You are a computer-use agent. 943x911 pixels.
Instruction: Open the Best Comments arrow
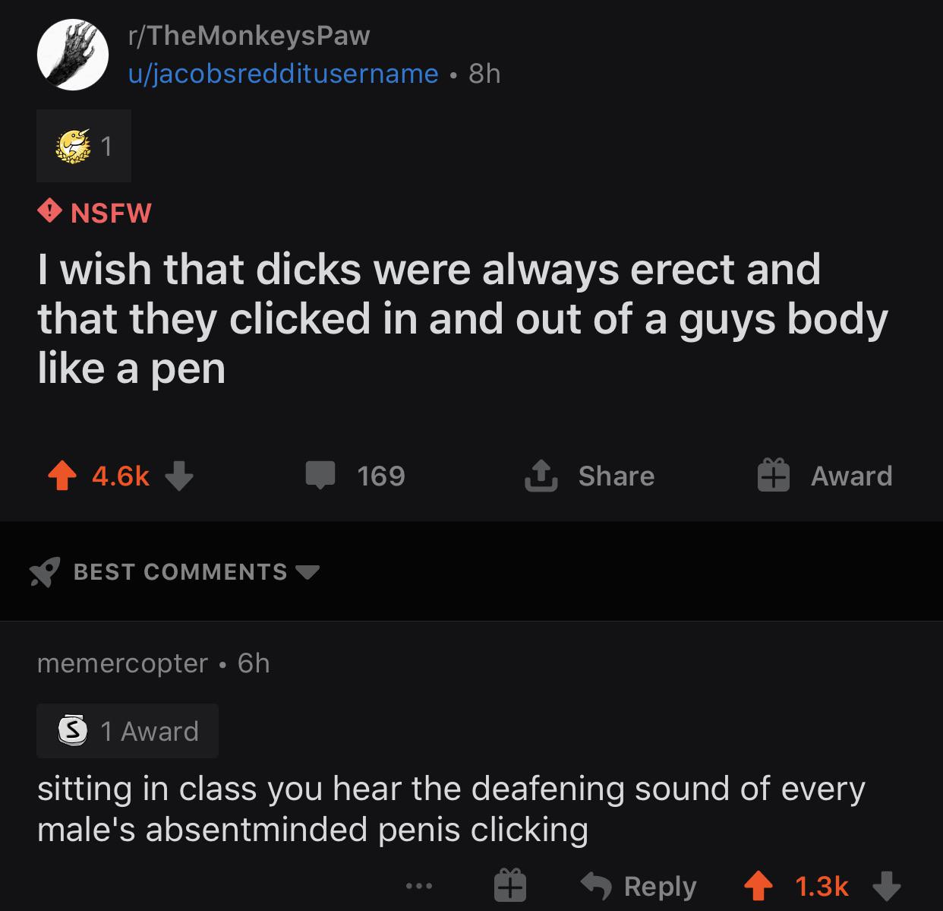307,572
